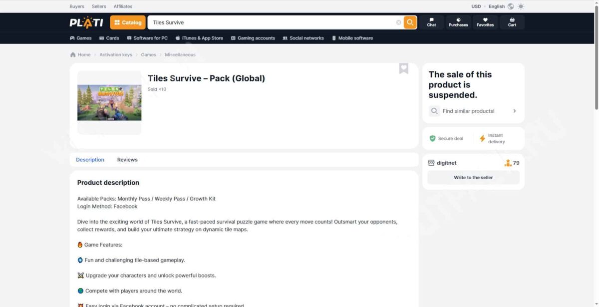Select the Description tab

tap(90, 160)
